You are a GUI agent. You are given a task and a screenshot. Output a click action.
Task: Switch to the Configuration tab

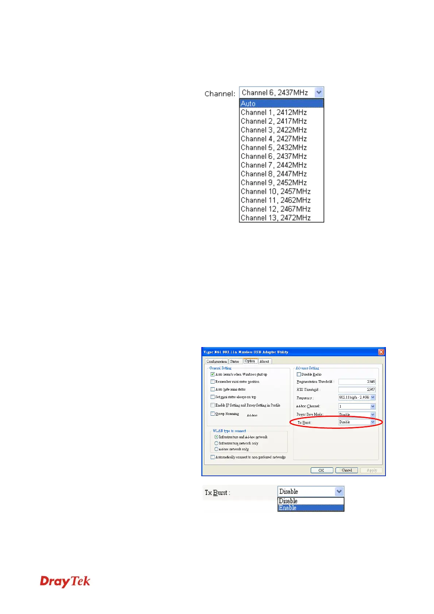(217, 361)
